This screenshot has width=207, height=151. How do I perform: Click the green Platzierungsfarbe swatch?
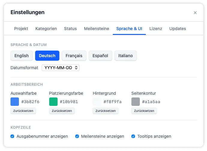coord(53,102)
